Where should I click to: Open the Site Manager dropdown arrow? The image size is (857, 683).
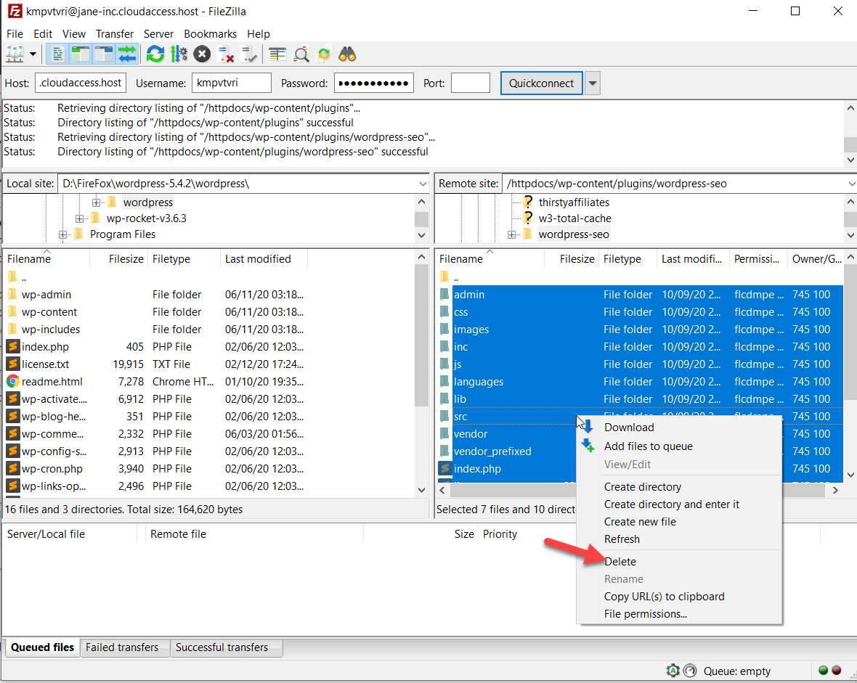pyautogui.click(x=33, y=54)
